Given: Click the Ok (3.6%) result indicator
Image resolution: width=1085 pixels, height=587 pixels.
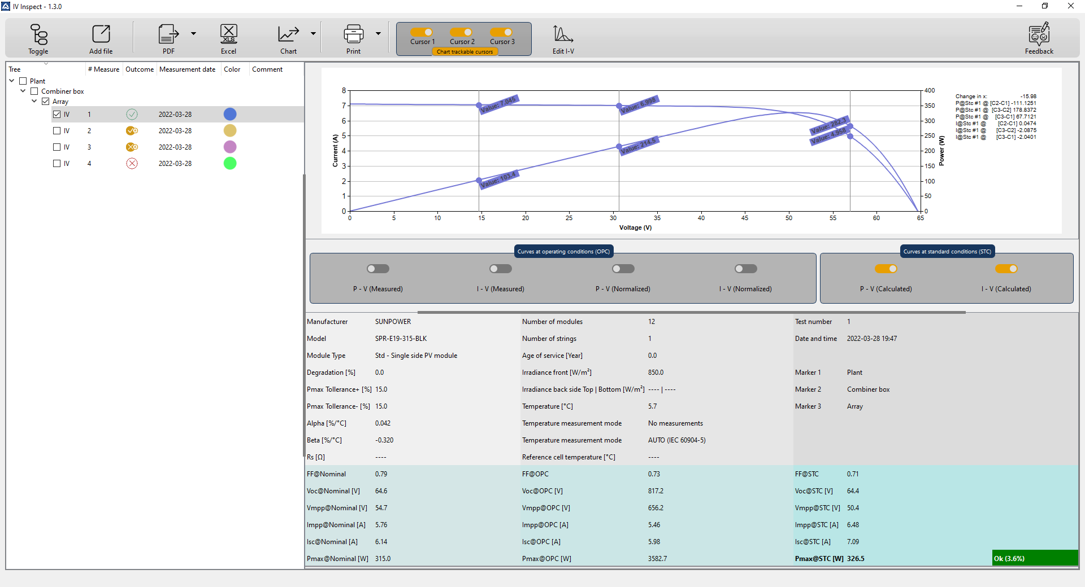Looking at the screenshot, I should (x=1034, y=558).
